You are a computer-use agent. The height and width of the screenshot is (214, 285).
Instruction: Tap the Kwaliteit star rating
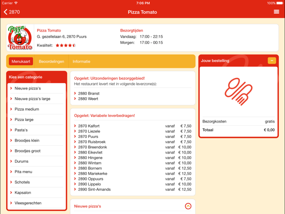tap(66, 45)
